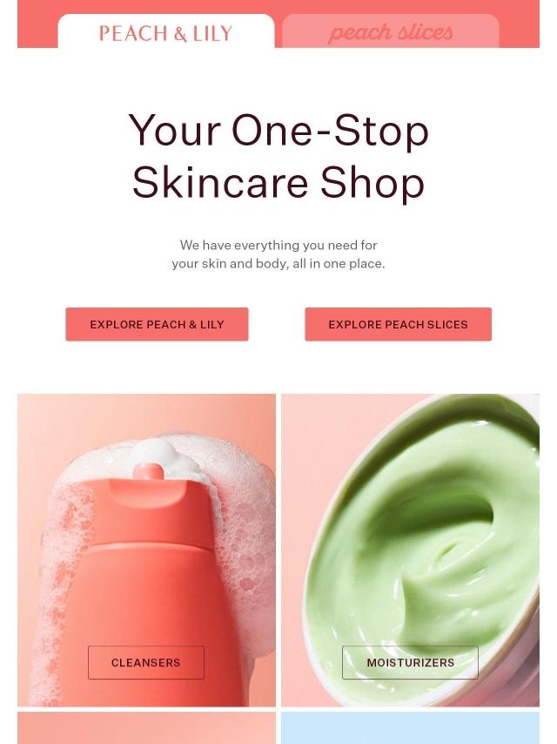Click the ampersand in the Peach & Lily logo

coord(180,34)
